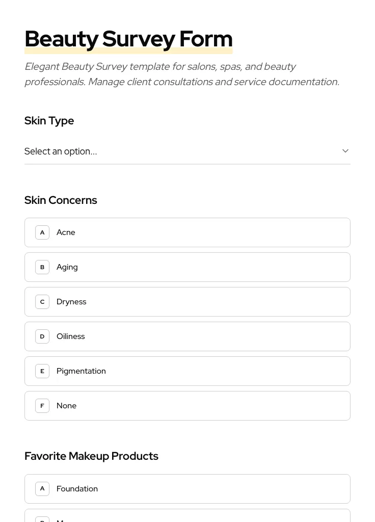This screenshot has width=375, height=522.
Task: Click the highlighted Beauty Survey Form title
Action: tap(128, 38)
